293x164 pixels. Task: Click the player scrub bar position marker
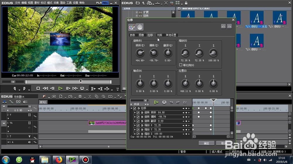(x=81, y=81)
